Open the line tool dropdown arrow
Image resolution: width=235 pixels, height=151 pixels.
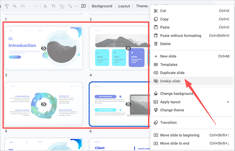click(x=76, y=6)
